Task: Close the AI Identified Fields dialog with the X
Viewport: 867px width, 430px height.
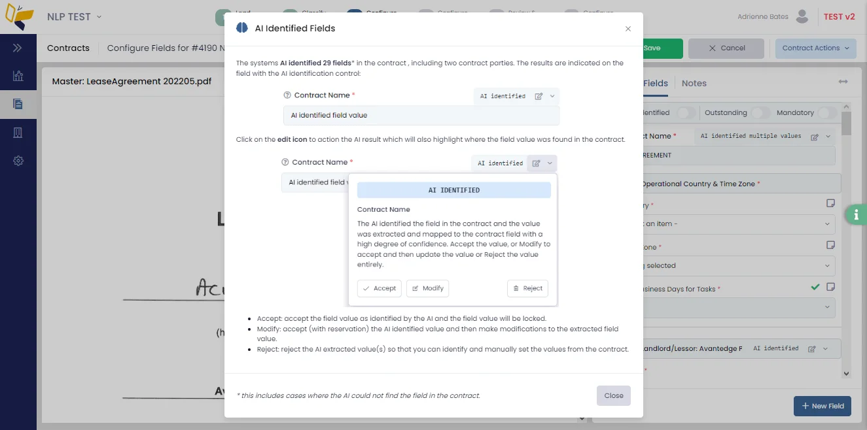Action: [628, 29]
